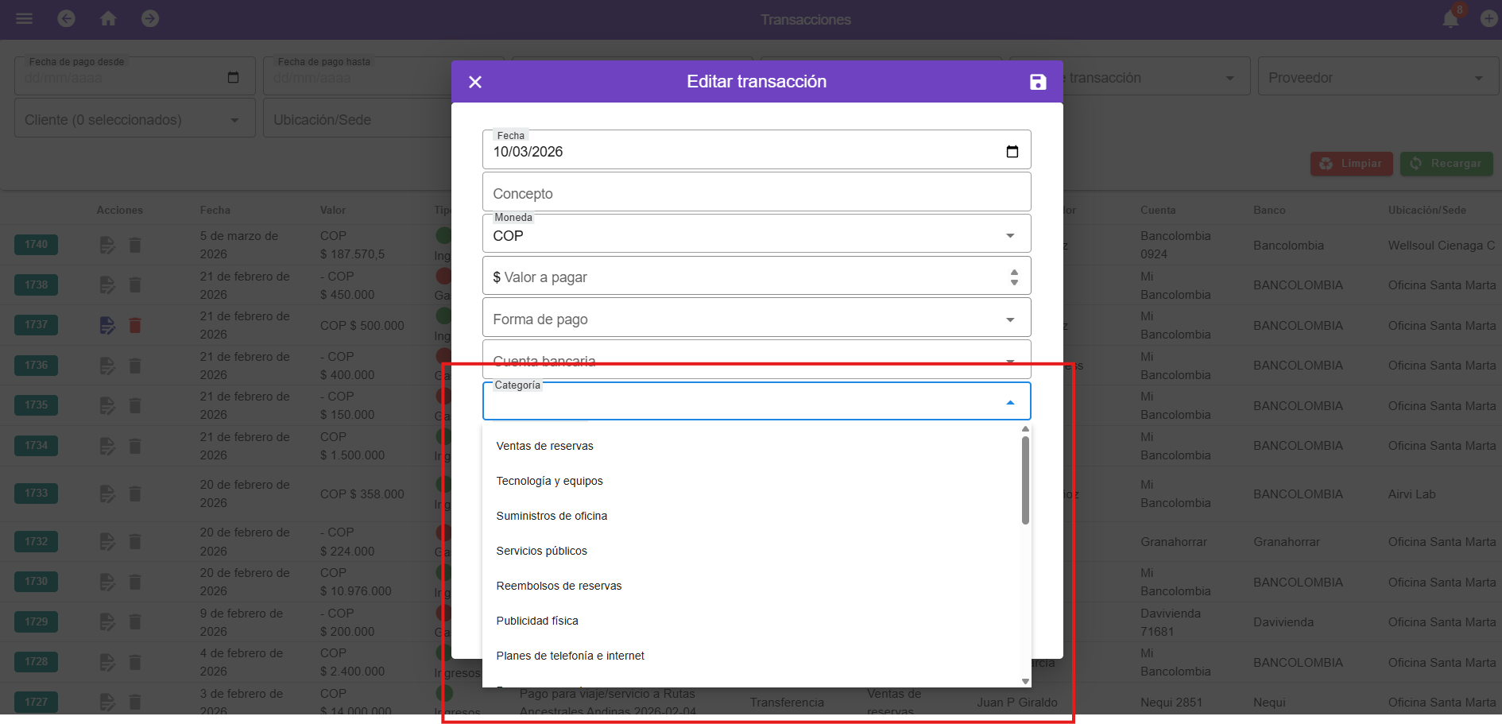
Task: Click the back arrow navigation icon
Action: pyautogui.click(x=67, y=18)
